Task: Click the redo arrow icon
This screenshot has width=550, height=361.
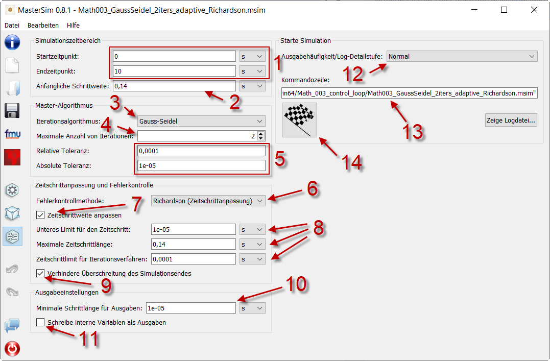Action: pos(12,292)
